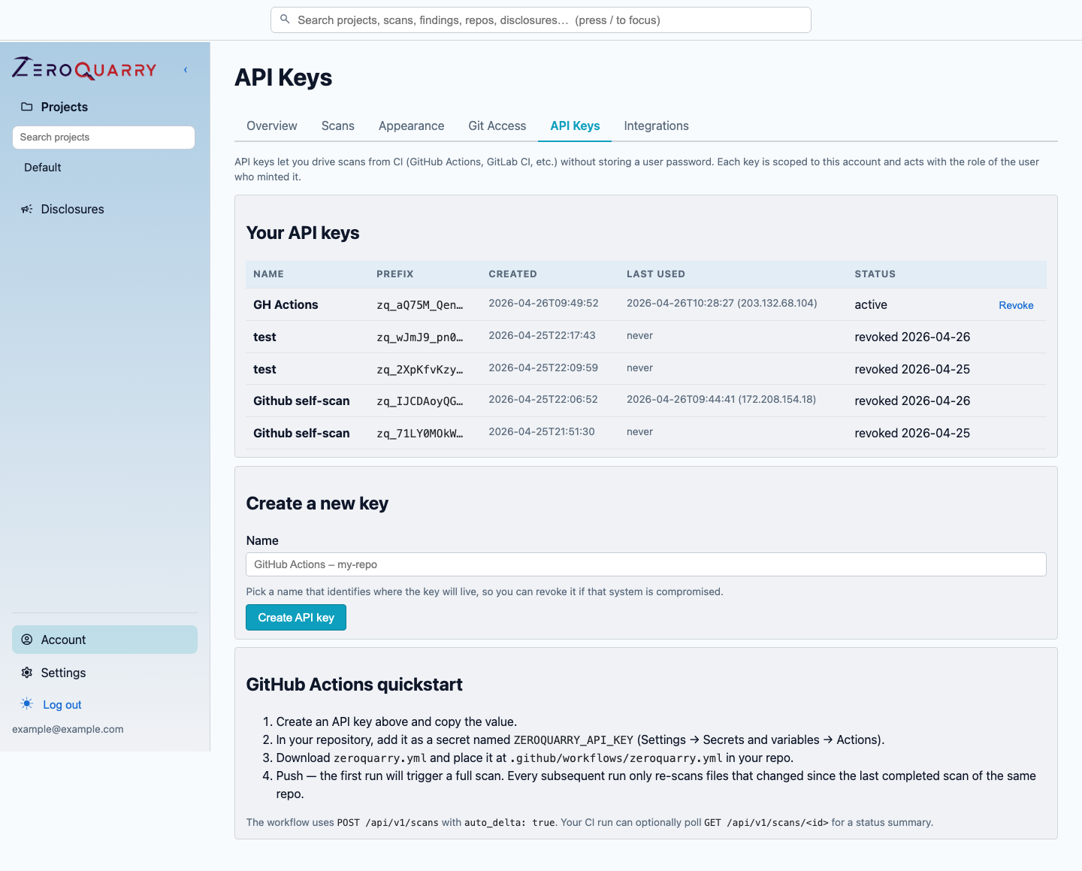Click last used entry with IP 172.208.154.18
This screenshot has width=1082, height=871.
pyautogui.click(x=721, y=399)
